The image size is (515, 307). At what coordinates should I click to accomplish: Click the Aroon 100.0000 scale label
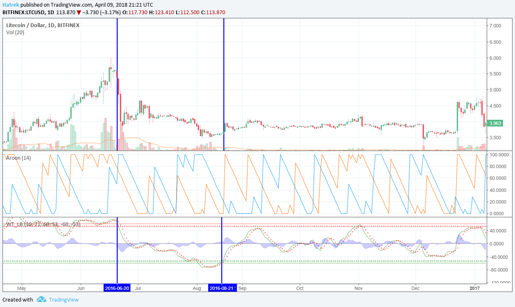coord(499,155)
